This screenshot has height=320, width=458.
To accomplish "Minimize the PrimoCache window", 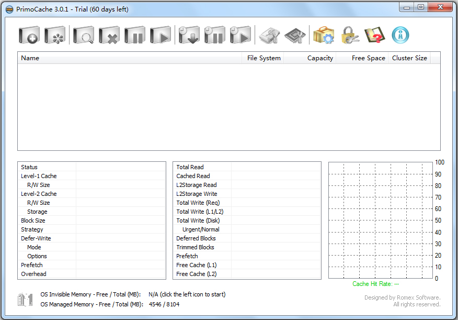I will point(407,7).
